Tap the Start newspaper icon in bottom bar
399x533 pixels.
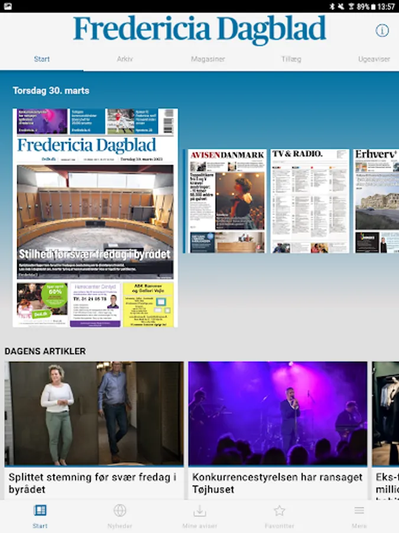[40, 510]
